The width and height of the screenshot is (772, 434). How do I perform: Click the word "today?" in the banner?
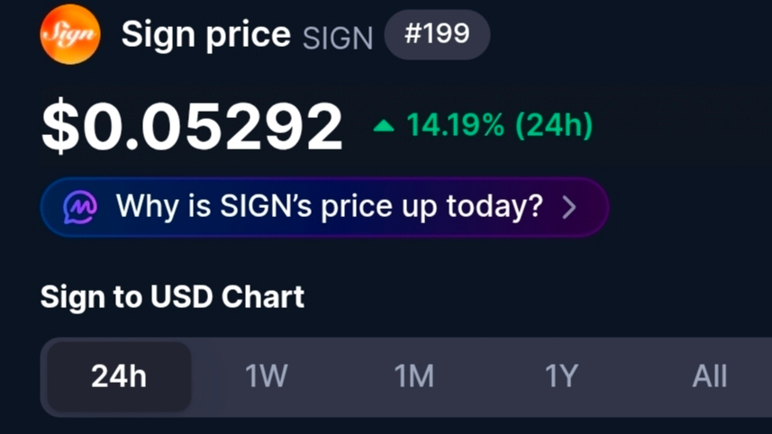coord(495,205)
